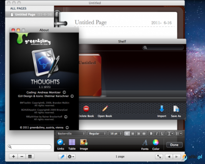Justify text alignment
This screenshot has width=205, height=164.
[144, 134]
